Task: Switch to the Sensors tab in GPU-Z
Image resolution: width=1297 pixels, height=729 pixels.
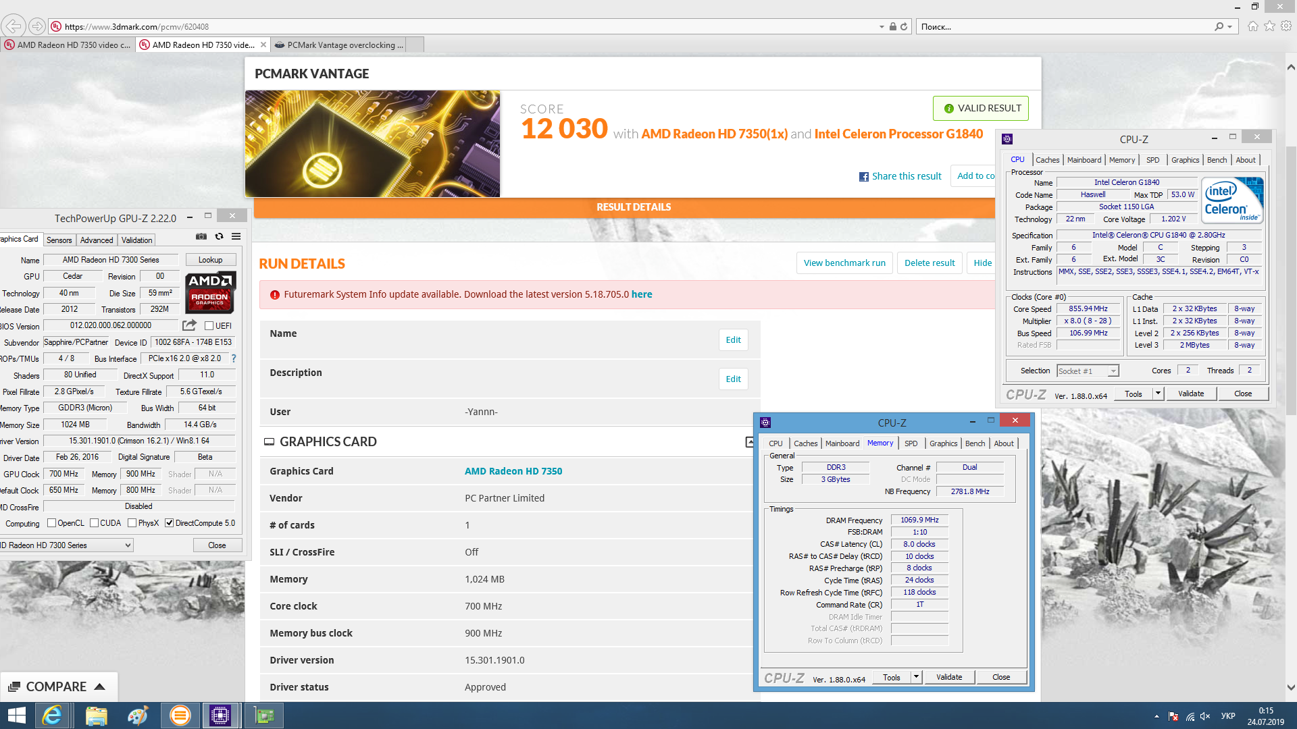Action: click(x=59, y=240)
